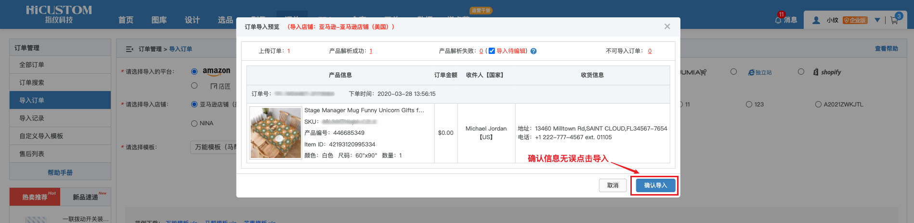Image resolution: width=914 pixels, height=223 pixels.
Task: Toggle the import-pending-edit checkbox
Action: [492, 51]
